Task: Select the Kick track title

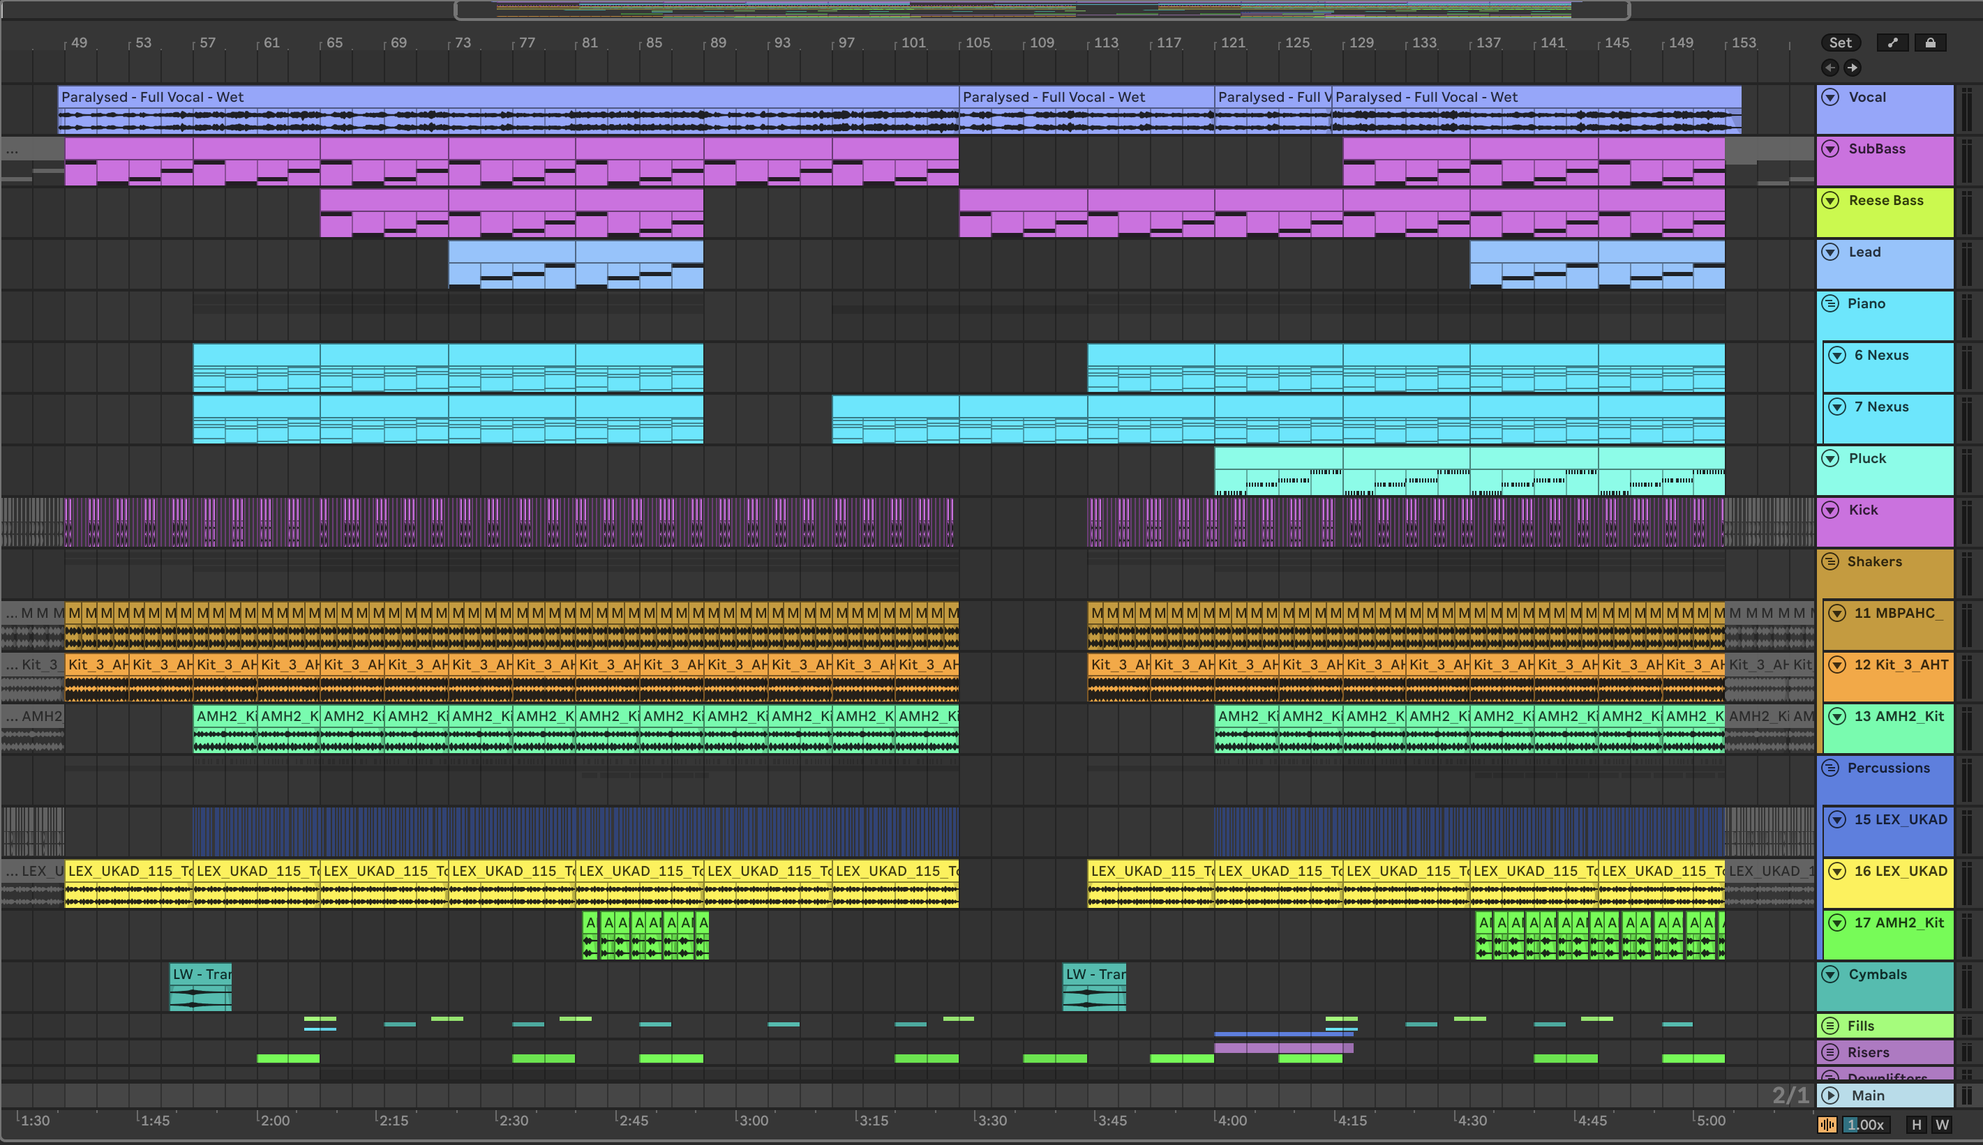Action: coord(1862,510)
